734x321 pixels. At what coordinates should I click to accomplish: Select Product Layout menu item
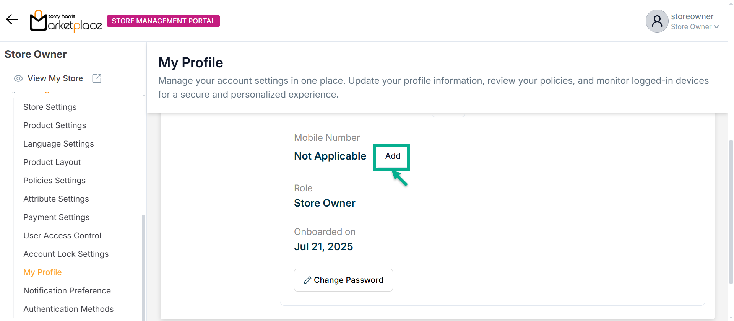tap(52, 162)
